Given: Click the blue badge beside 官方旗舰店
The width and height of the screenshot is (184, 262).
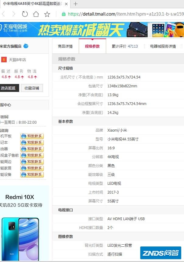Looking at the screenshot, I should (x=26, y=46).
